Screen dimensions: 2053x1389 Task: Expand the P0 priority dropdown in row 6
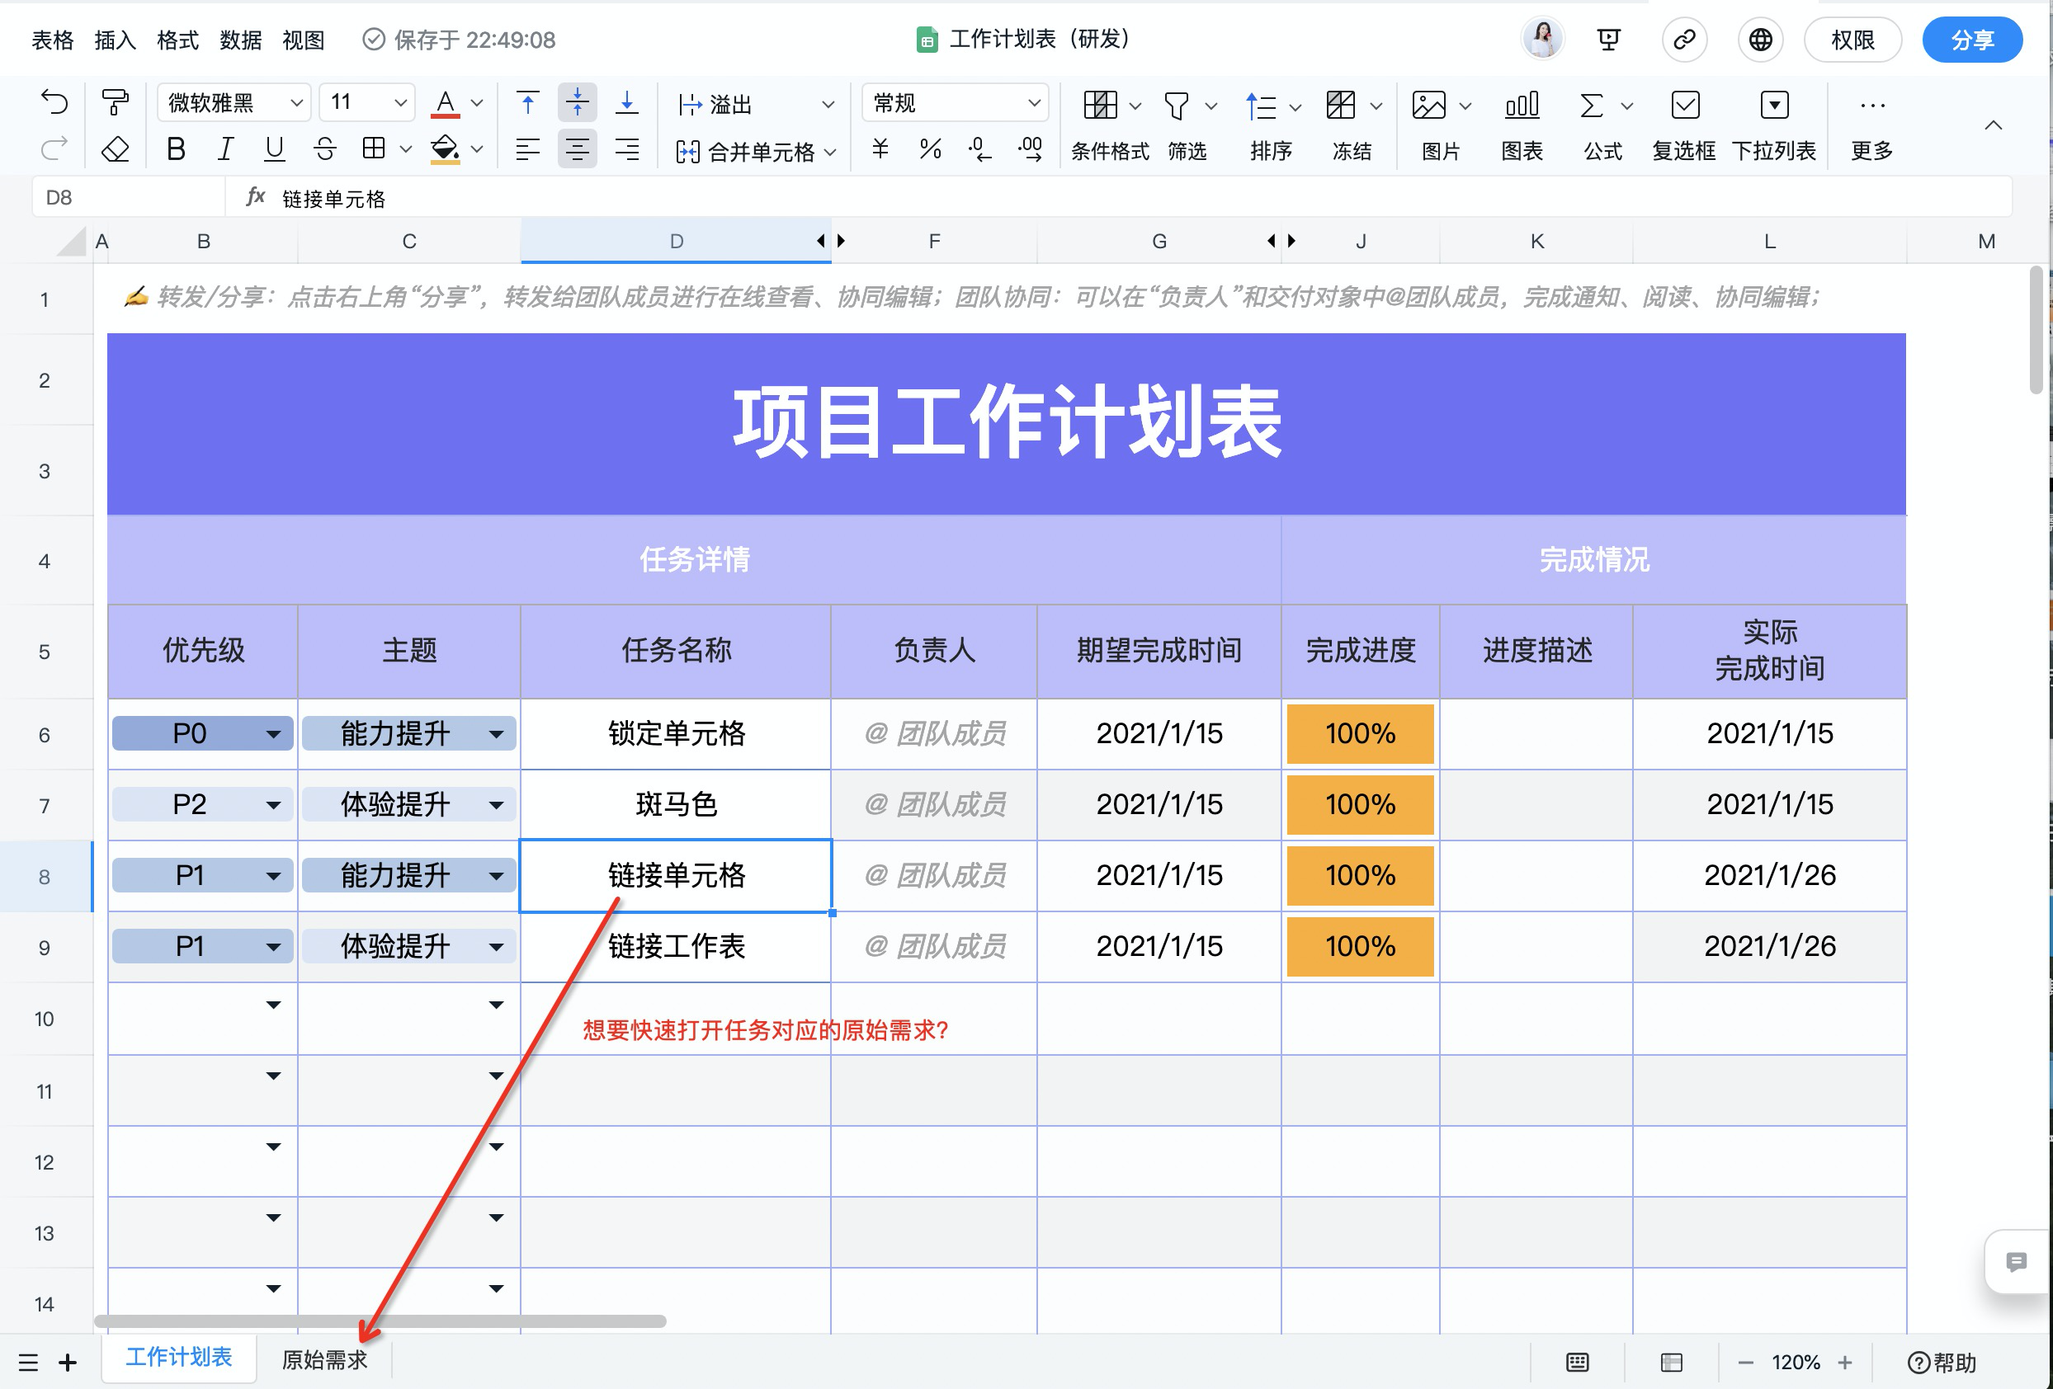pos(273,734)
